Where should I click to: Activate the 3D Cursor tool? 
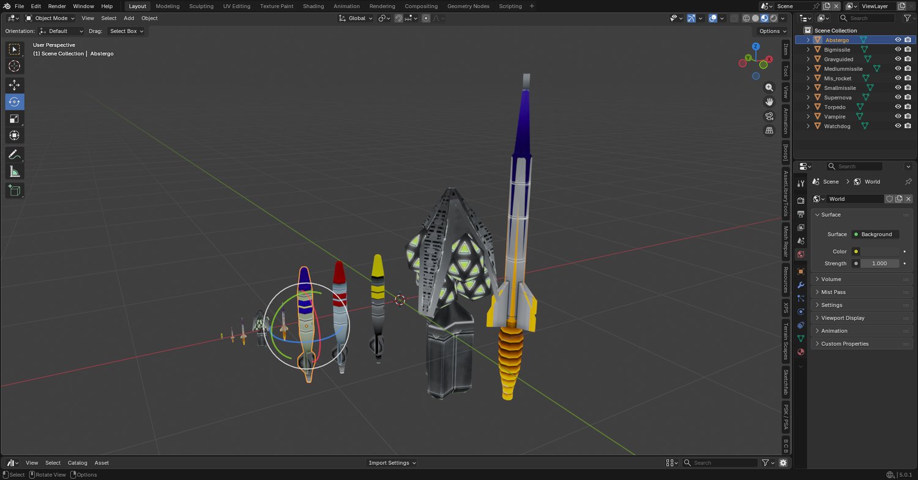[15, 66]
